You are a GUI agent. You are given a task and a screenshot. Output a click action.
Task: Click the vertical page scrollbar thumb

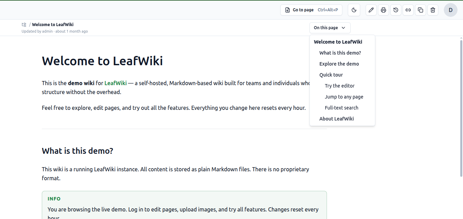tap(461, 108)
